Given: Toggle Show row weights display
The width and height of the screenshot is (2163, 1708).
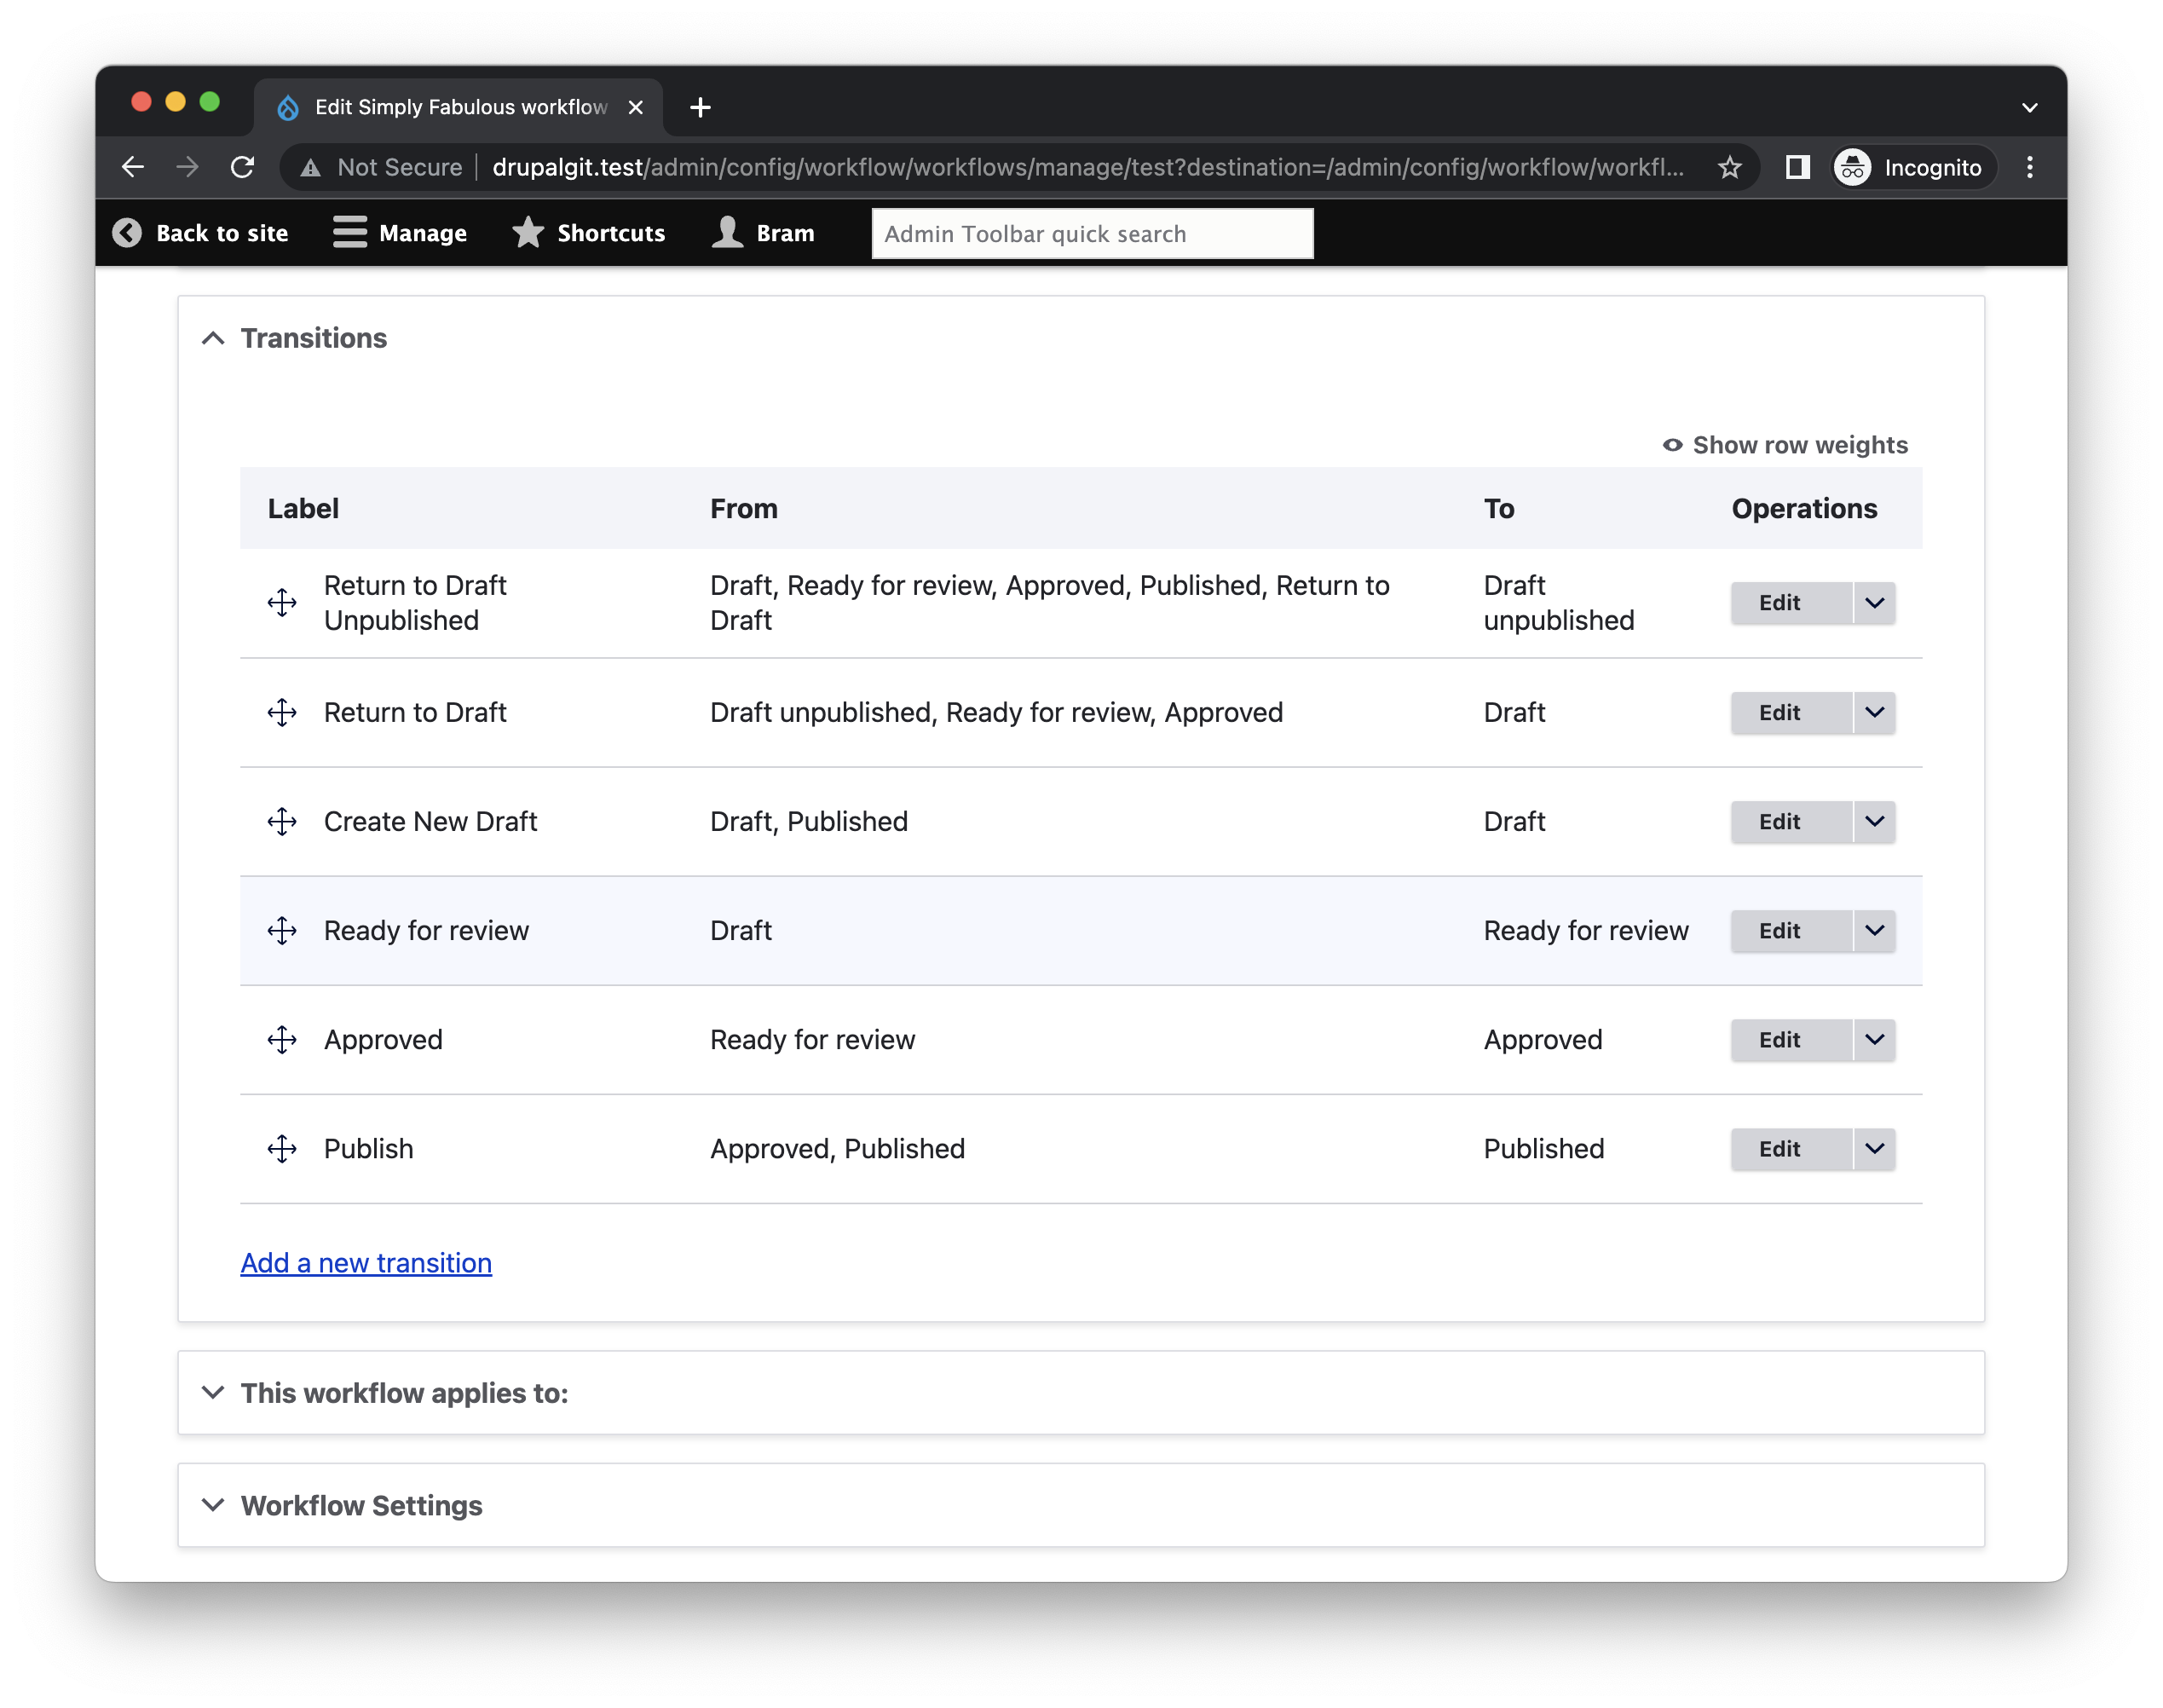Looking at the screenshot, I should (x=1798, y=445).
